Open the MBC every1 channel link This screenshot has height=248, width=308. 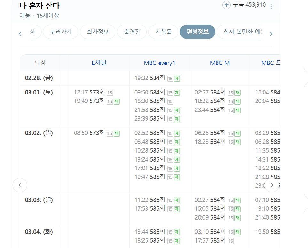[159, 63]
